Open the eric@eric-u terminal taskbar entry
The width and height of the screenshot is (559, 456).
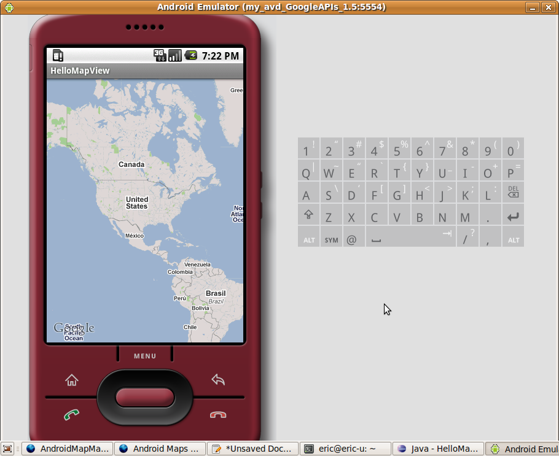point(345,449)
